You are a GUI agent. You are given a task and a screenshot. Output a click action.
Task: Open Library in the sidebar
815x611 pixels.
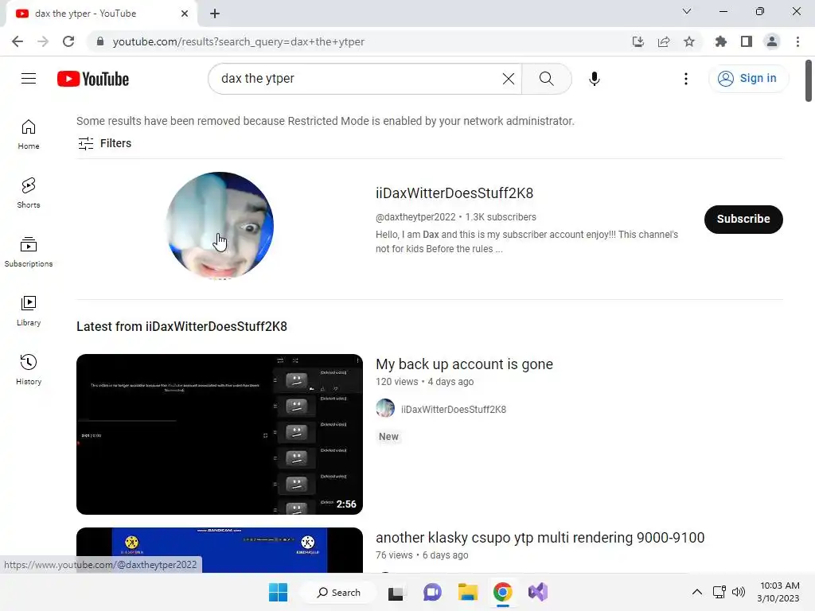click(29, 310)
